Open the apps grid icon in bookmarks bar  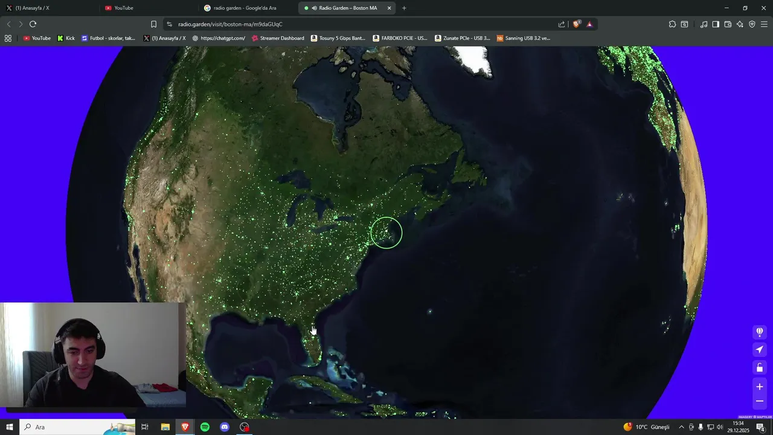pyautogui.click(x=8, y=38)
